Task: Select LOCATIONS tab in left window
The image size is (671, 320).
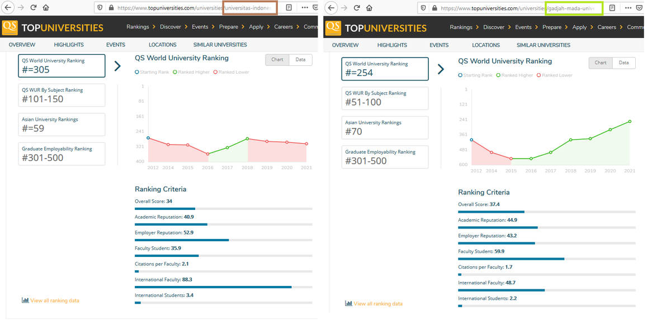Action: [162, 45]
